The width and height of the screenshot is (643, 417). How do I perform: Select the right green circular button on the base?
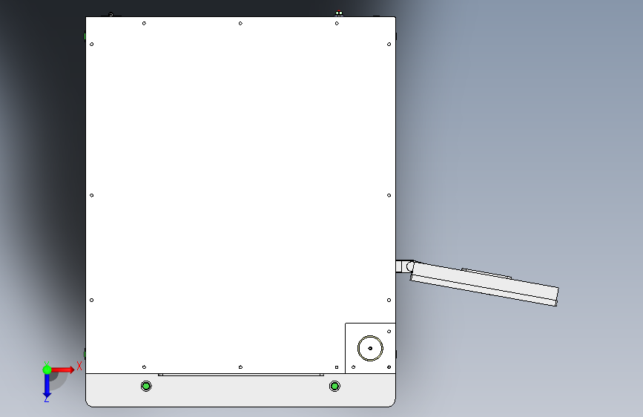[334, 387]
